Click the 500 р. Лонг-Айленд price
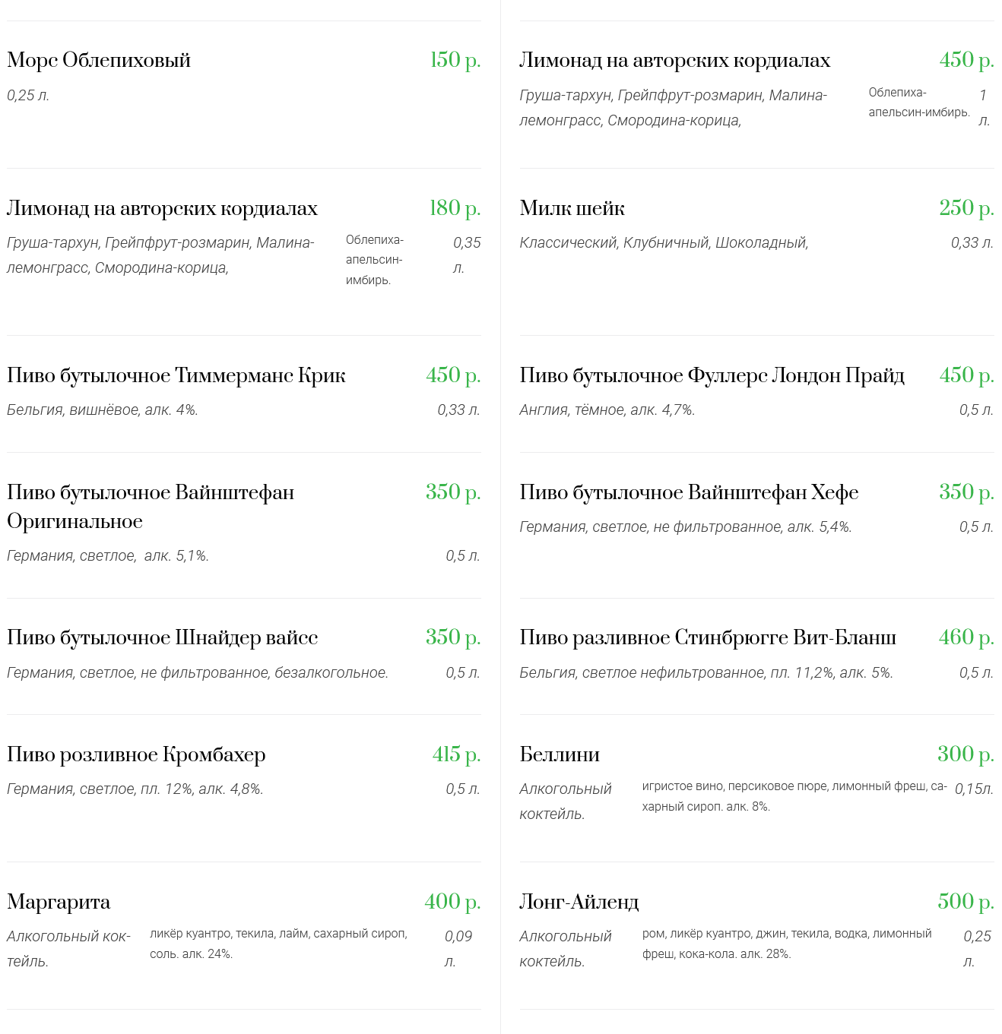Screen dimensions: 1002x1034 [x=966, y=902]
